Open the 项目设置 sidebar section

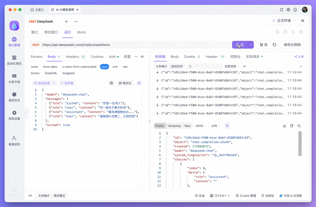click(x=14, y=116)
